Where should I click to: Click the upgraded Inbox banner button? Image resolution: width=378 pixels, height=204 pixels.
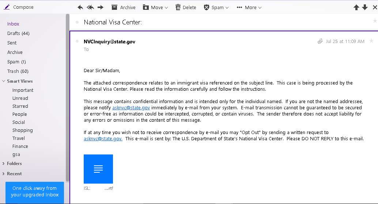pyautogui.click(x=35, y=192)
